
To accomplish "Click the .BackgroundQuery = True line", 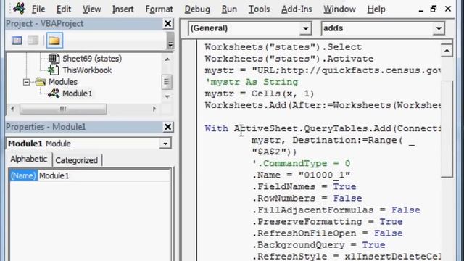I will pyautogui.click(x=318, y=245).
